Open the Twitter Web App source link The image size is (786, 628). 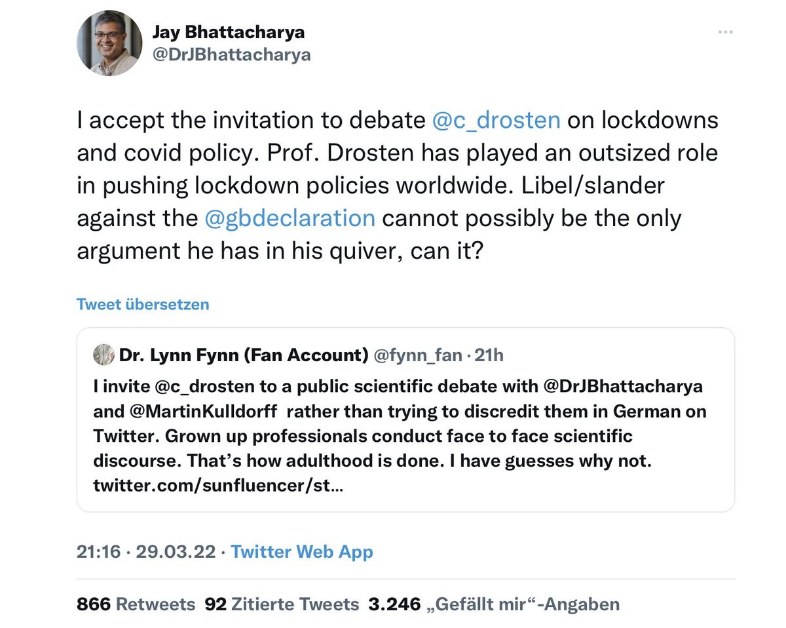pyautogui.click(x=301, y=551)
